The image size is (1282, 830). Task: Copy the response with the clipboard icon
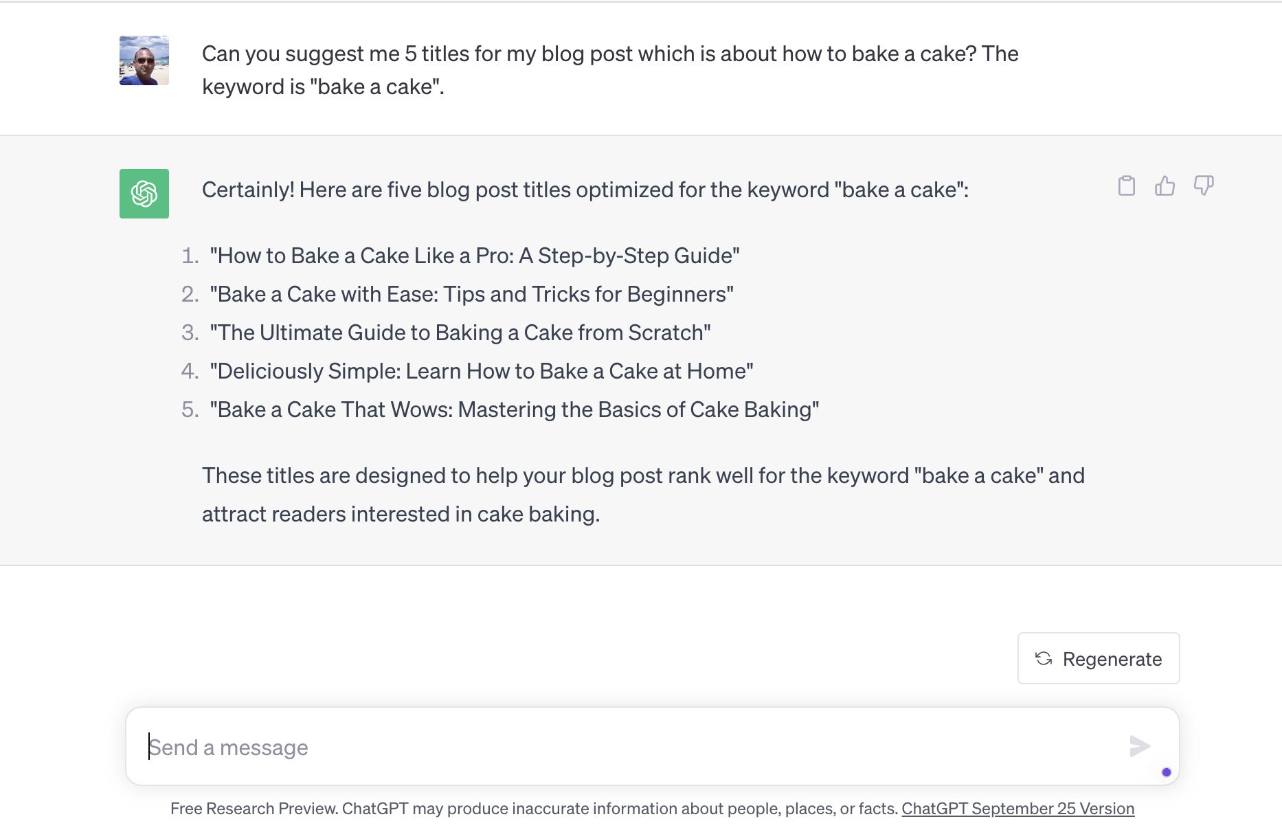(x=1127, y=186)
